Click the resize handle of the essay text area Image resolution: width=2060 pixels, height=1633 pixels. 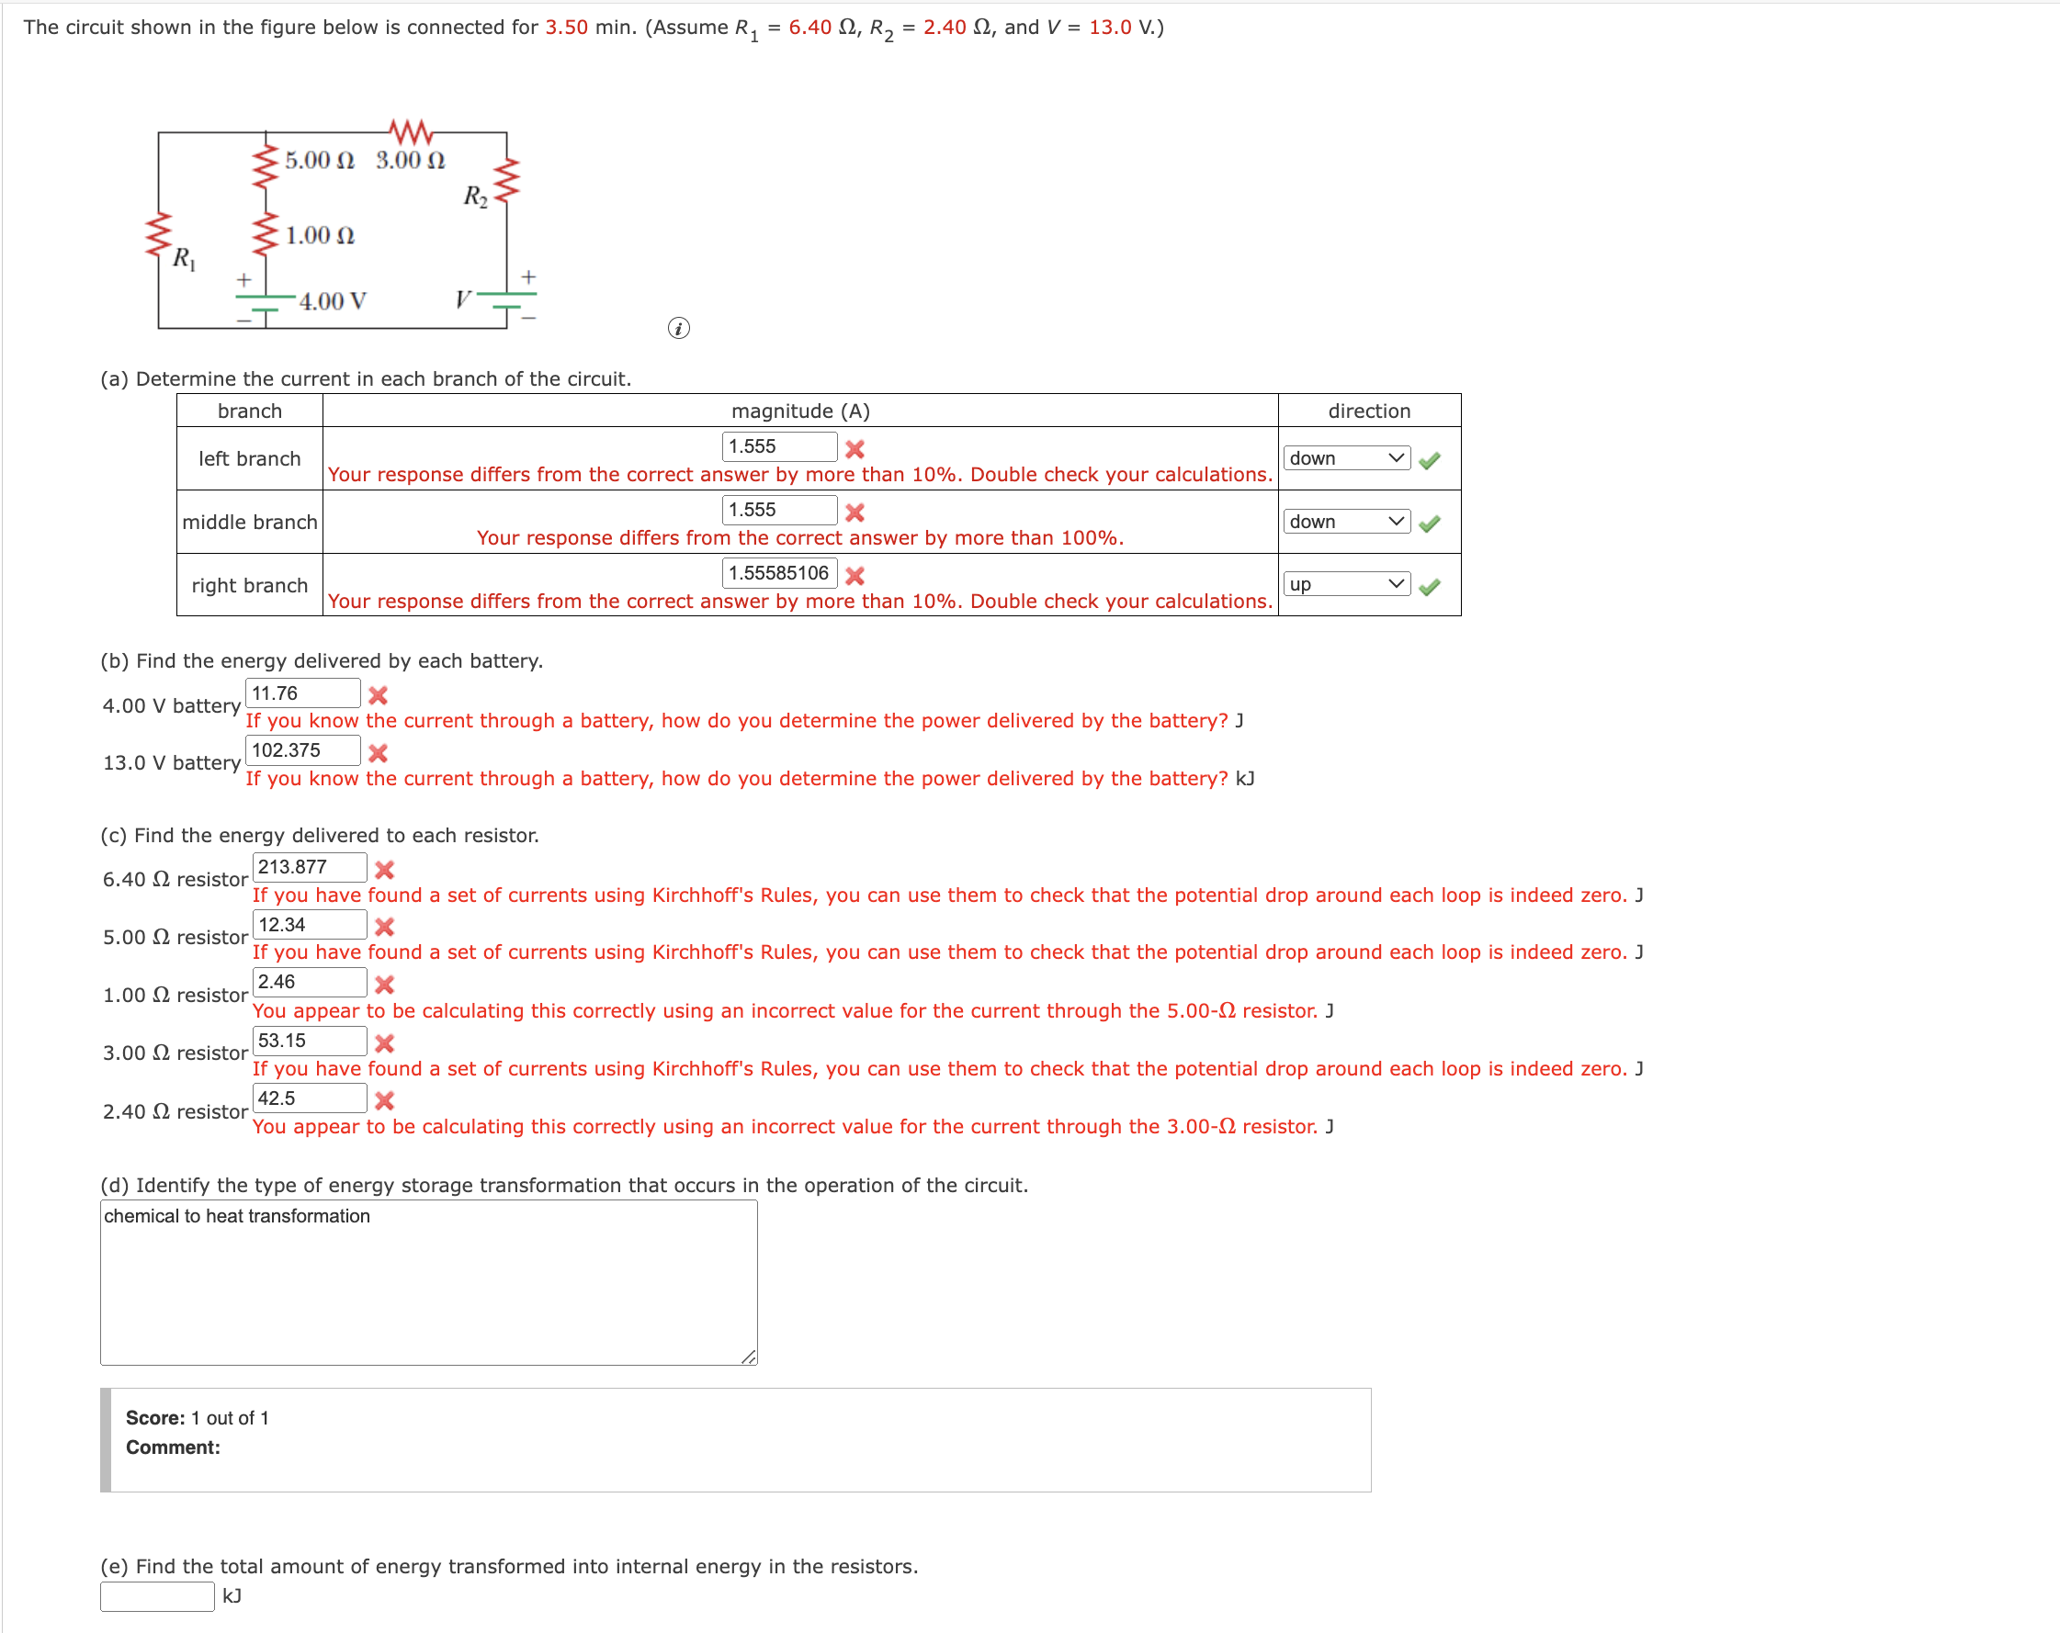coord(749,1356)
